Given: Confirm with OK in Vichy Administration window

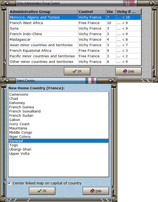Looking at the screenshot, I should 77,71.
